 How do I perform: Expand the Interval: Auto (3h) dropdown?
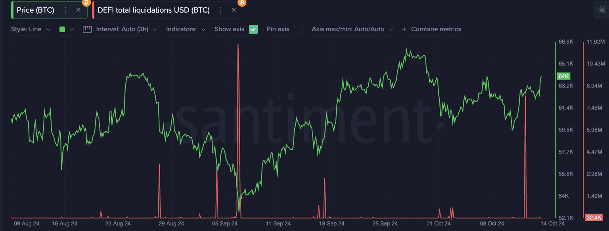(x=126, y=29)
